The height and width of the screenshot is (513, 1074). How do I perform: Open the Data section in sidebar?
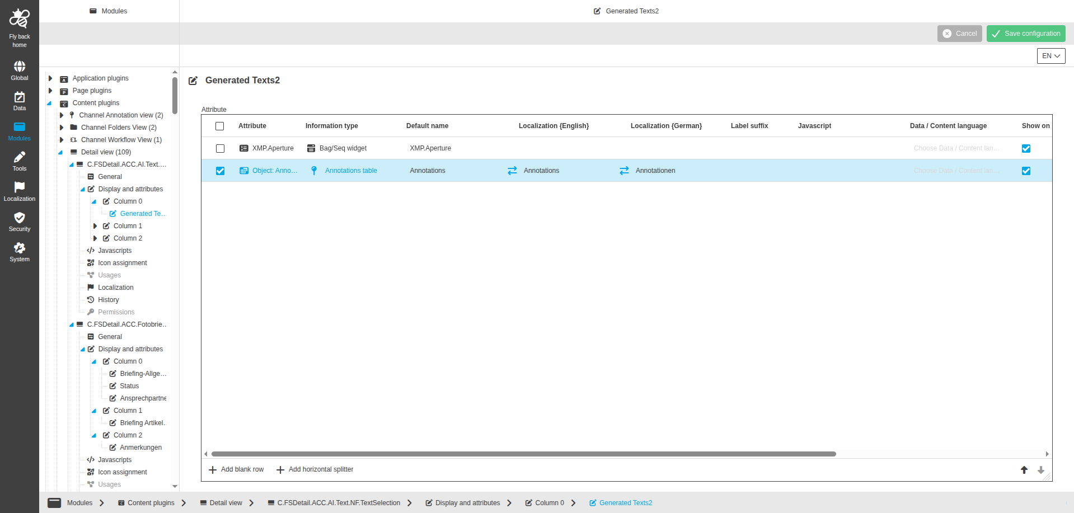coord(20,101)
